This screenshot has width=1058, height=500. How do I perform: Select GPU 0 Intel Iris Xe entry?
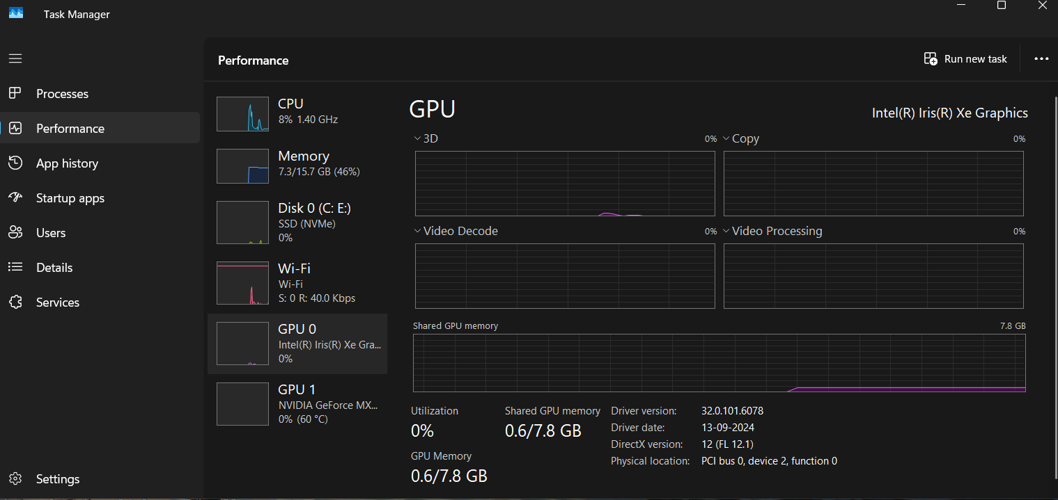(x=297, y=344)
